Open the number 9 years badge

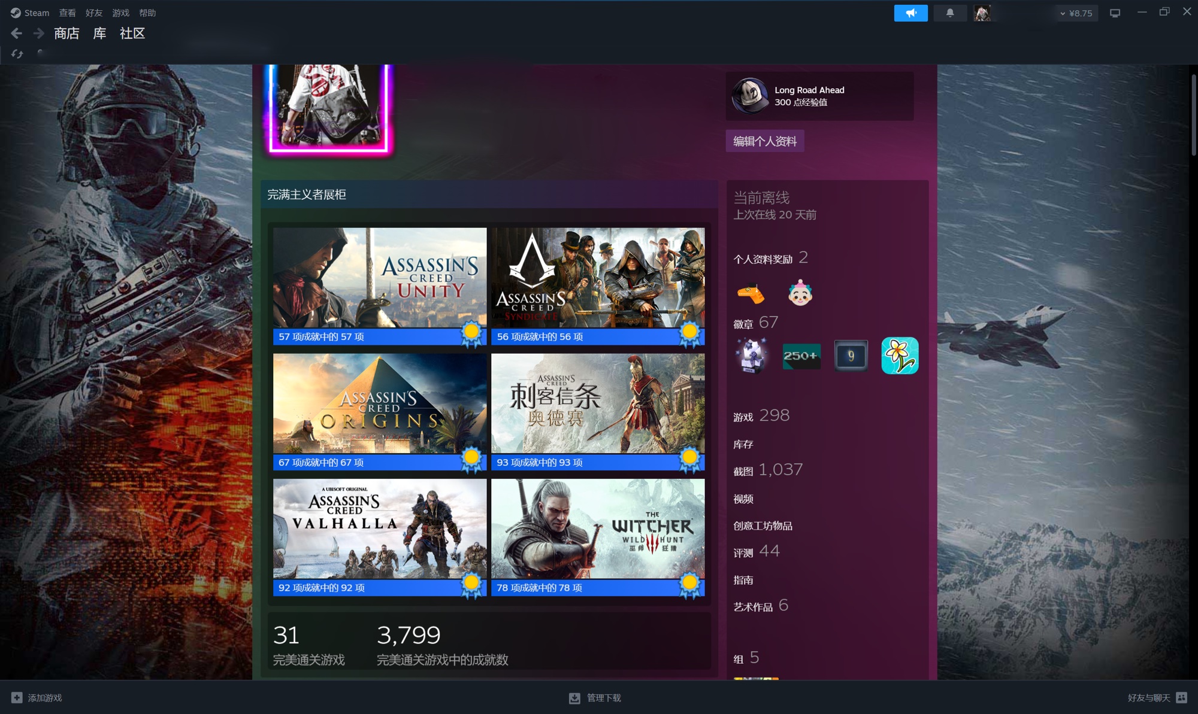[x=851, y=356]
